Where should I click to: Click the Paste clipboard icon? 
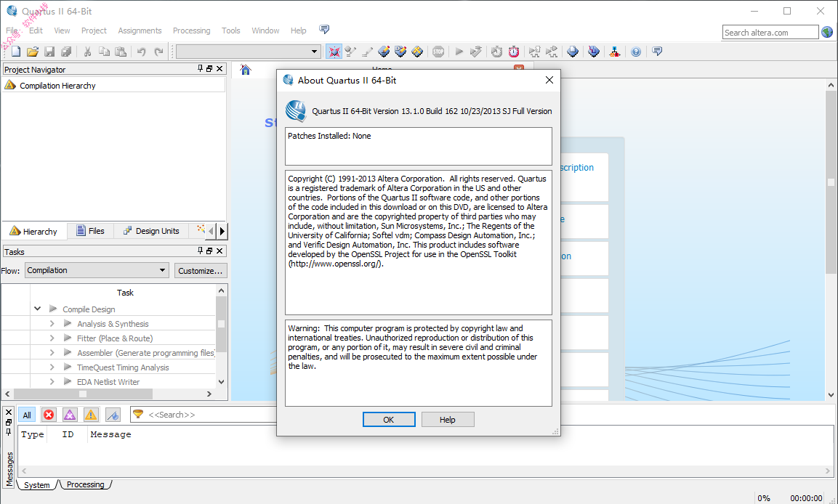[x=121, y=52]
